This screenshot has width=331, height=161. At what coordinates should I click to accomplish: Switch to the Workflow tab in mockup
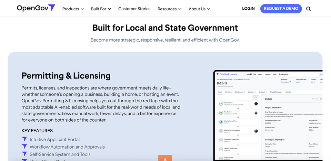click(228, 92)
